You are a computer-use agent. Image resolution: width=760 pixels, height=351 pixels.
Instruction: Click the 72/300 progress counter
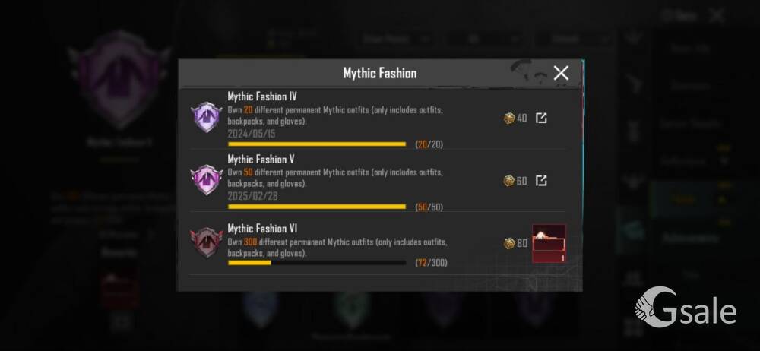(432, 263)
